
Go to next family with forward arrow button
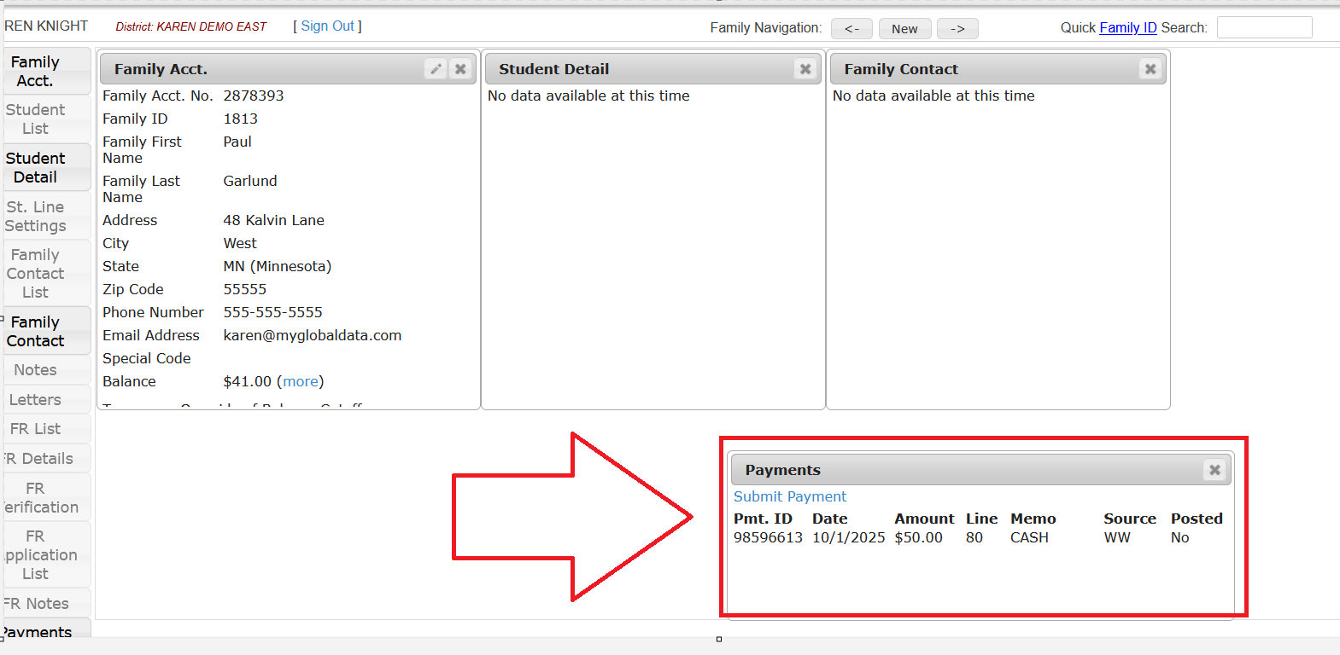(x=957, y=29)
